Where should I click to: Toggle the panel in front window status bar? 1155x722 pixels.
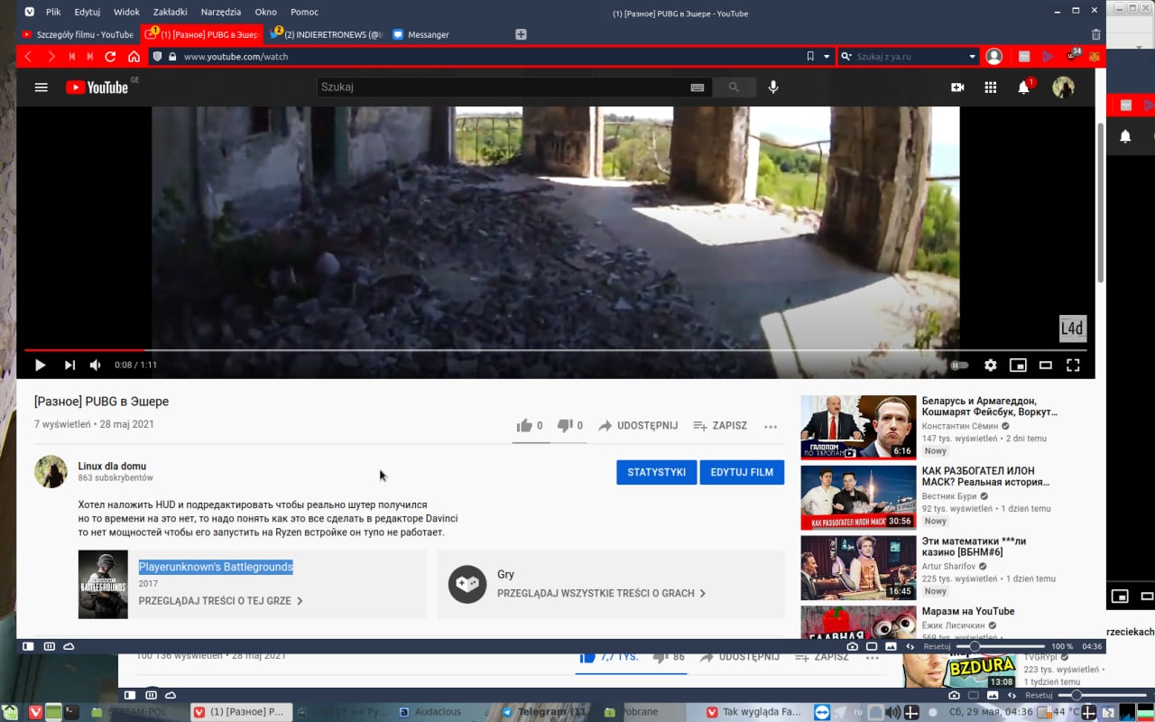coord(28,646)
